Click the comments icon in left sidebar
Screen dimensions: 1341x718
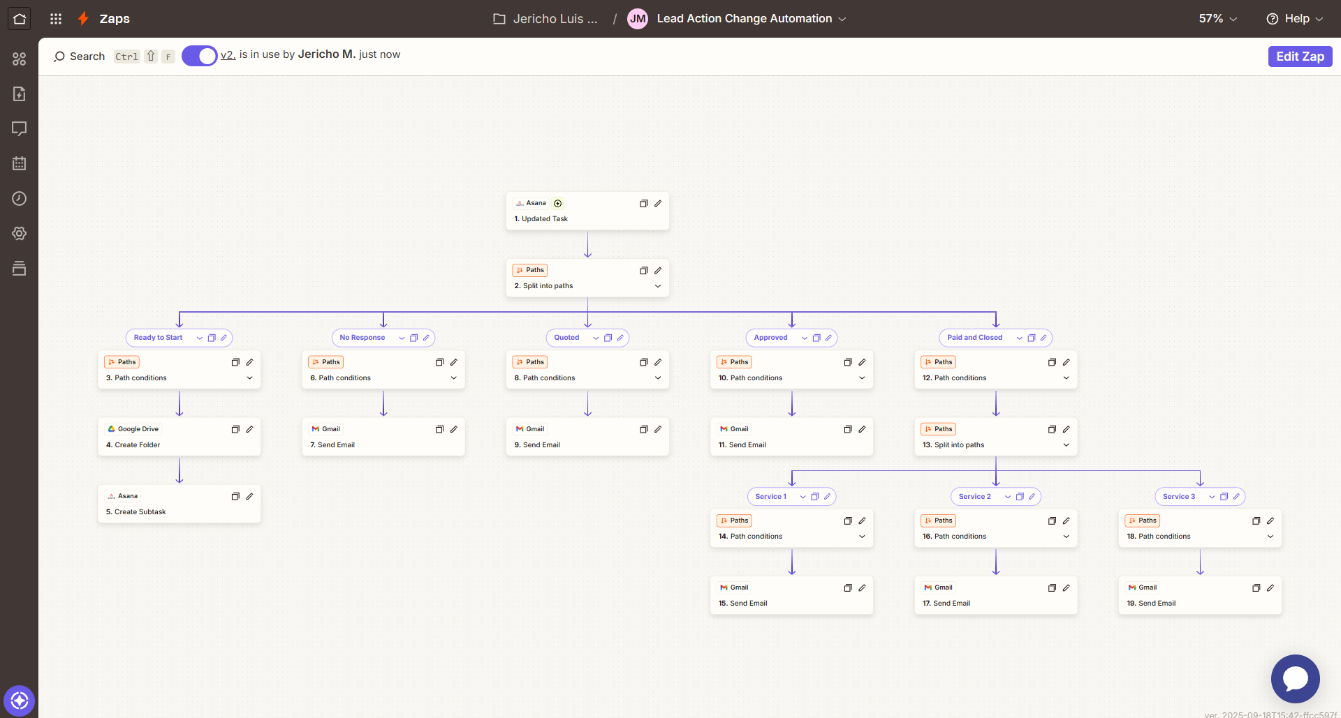pos(19,129)
